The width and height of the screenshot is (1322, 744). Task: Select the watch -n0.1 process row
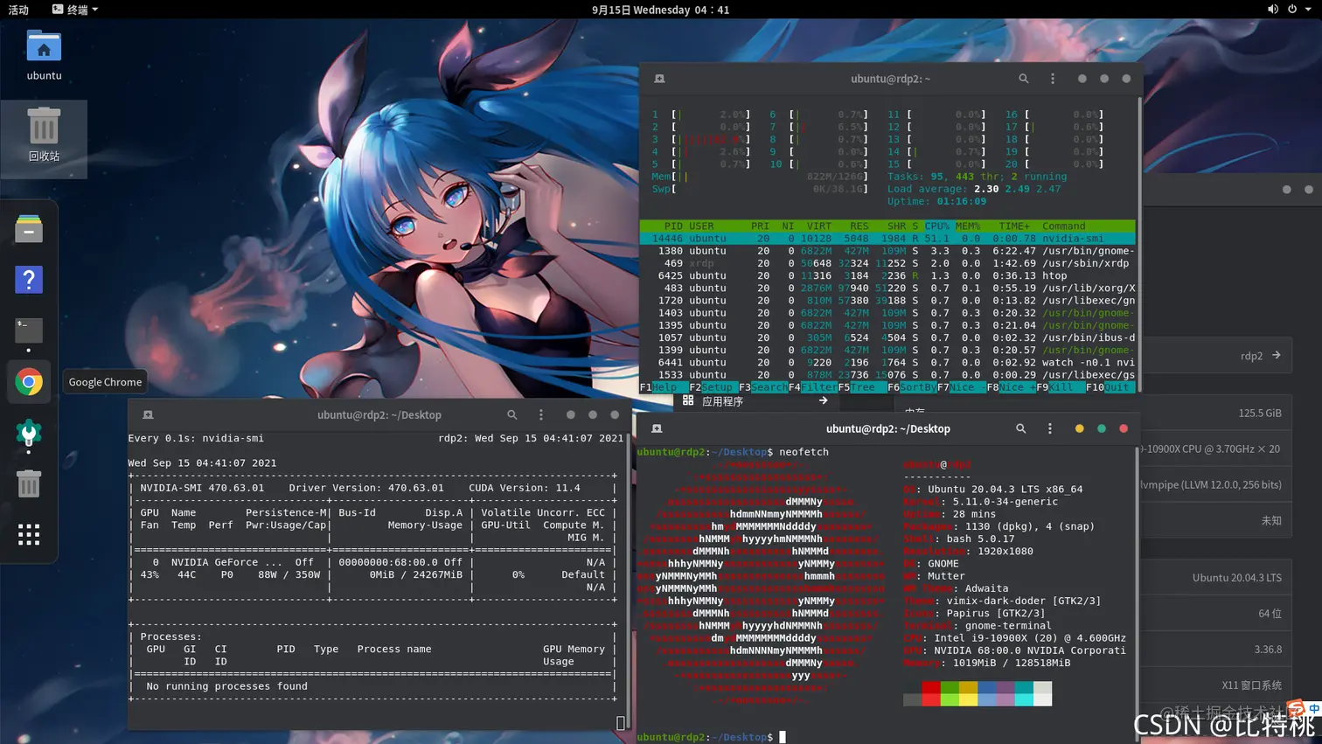(887, 362)
